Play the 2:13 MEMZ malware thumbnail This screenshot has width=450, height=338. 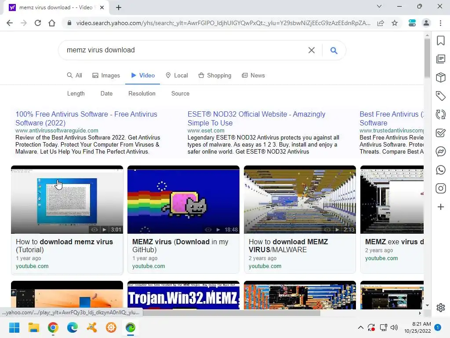[x=300, y=199]
